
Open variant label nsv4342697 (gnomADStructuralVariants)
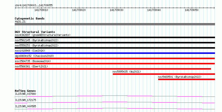point(43,35)
